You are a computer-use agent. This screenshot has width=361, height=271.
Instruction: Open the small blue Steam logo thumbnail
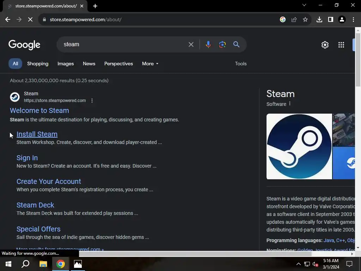(344, 163)
